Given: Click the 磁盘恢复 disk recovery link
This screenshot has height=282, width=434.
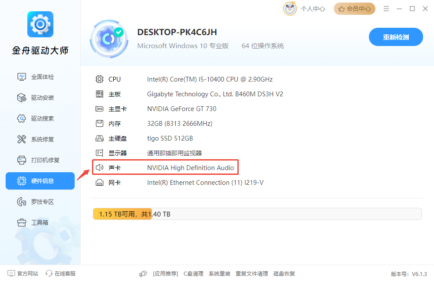Looking at the screenshot, I should [284, 274].
